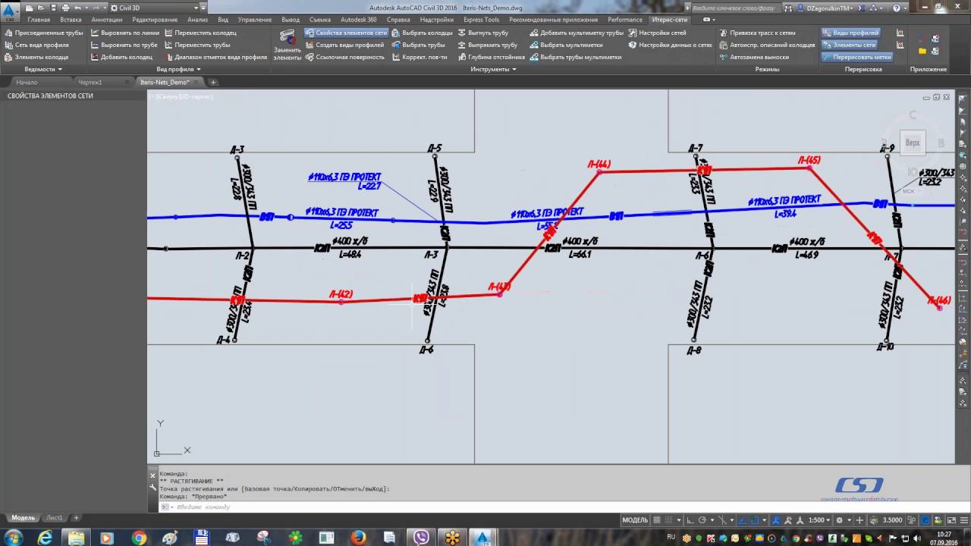Open Настройки сетей settings

coord(657,33)
